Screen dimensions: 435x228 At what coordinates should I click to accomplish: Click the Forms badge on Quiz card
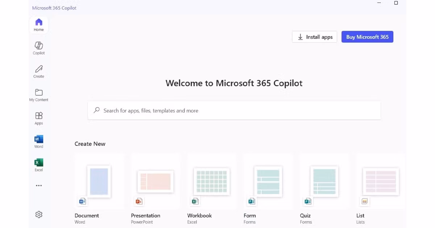point(308,201)
